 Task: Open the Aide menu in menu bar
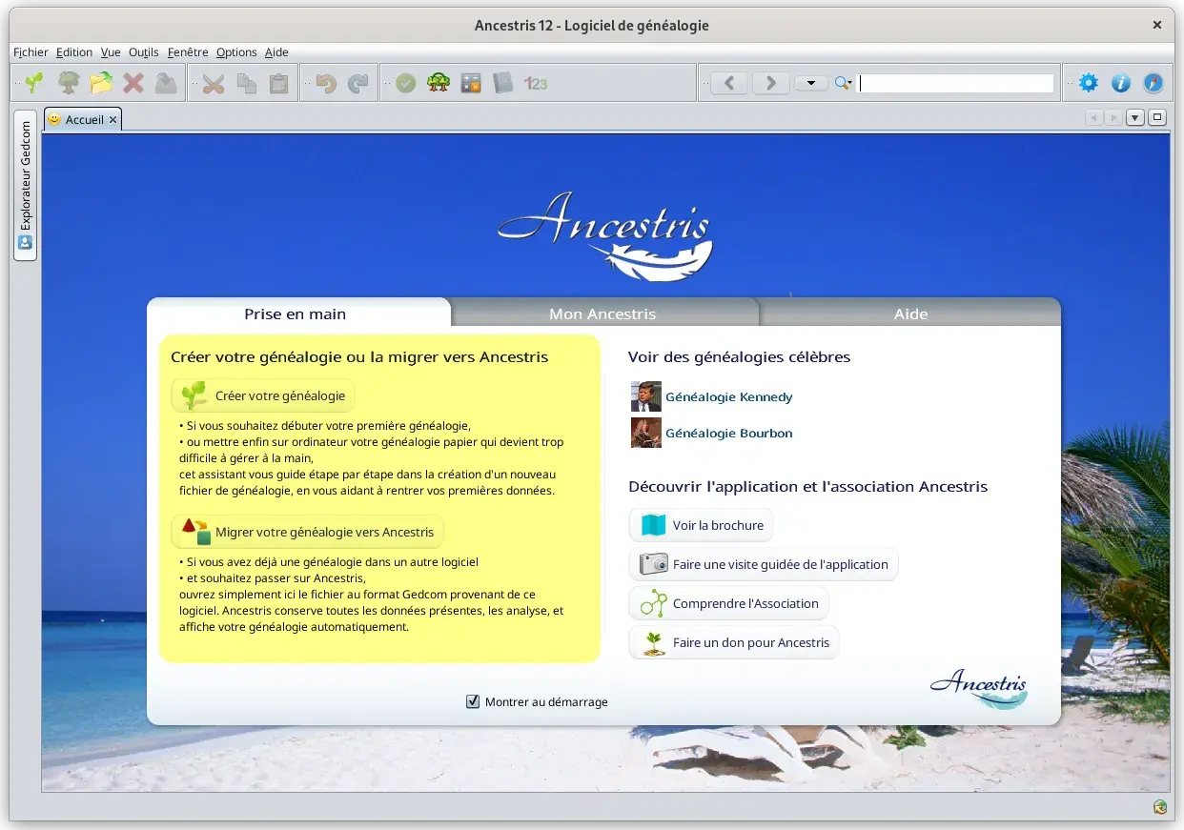[276, 52]
